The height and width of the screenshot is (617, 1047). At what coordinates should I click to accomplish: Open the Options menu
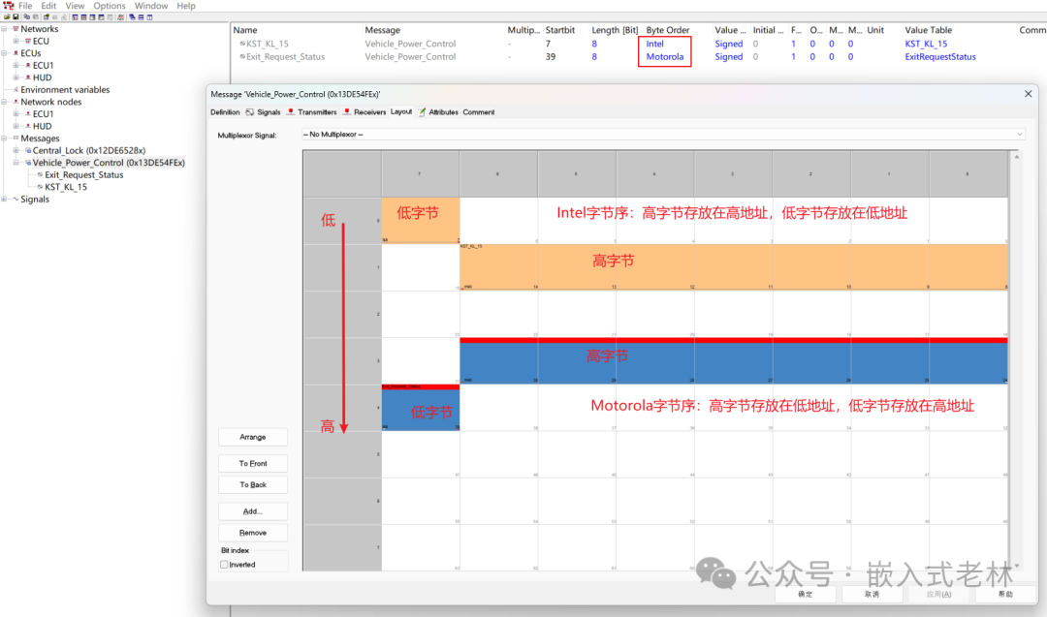pyautogui.click(x=110, y=6)
